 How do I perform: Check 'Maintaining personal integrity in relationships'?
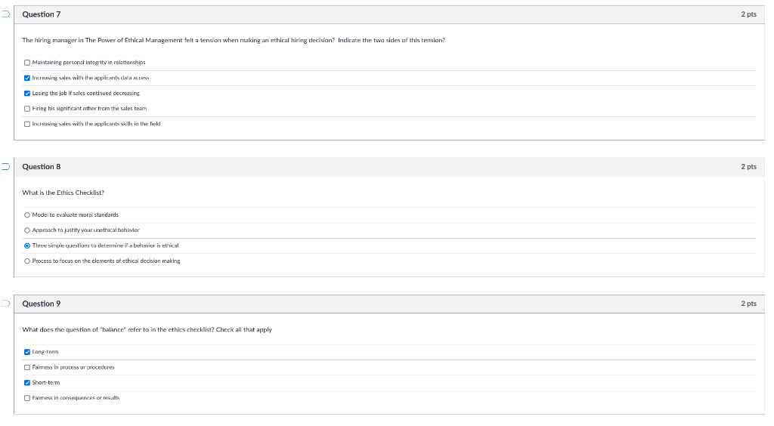point(27,63)
